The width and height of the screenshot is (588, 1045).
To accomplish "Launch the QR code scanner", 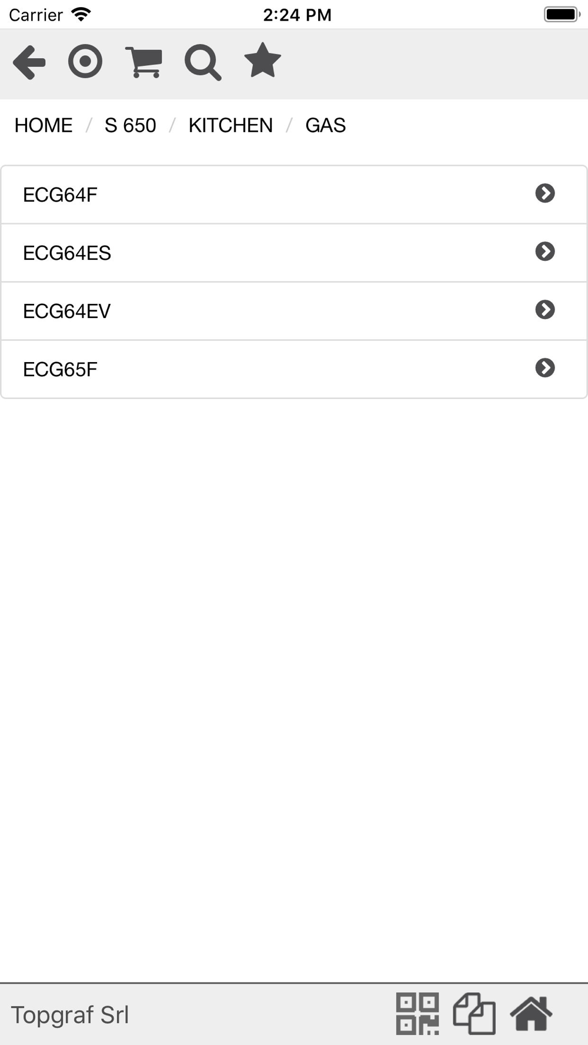I will tap(417, 1014).
